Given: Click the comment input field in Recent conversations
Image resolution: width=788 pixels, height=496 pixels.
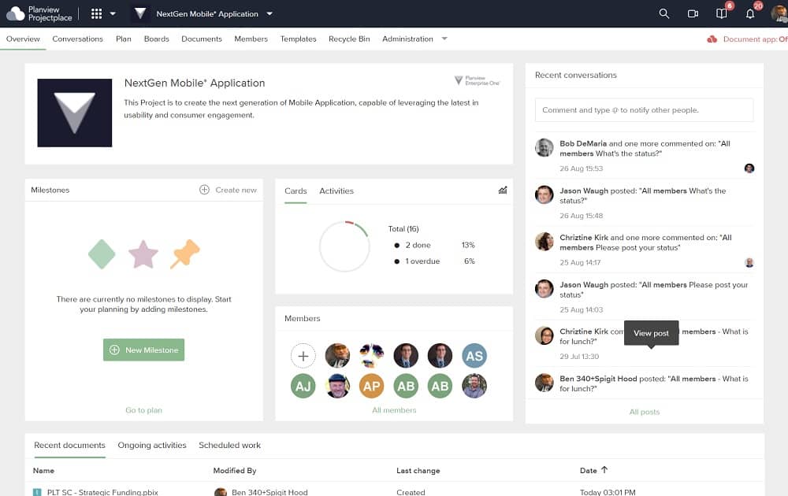Looking at the screenshot, I should (x=645, y=110).
